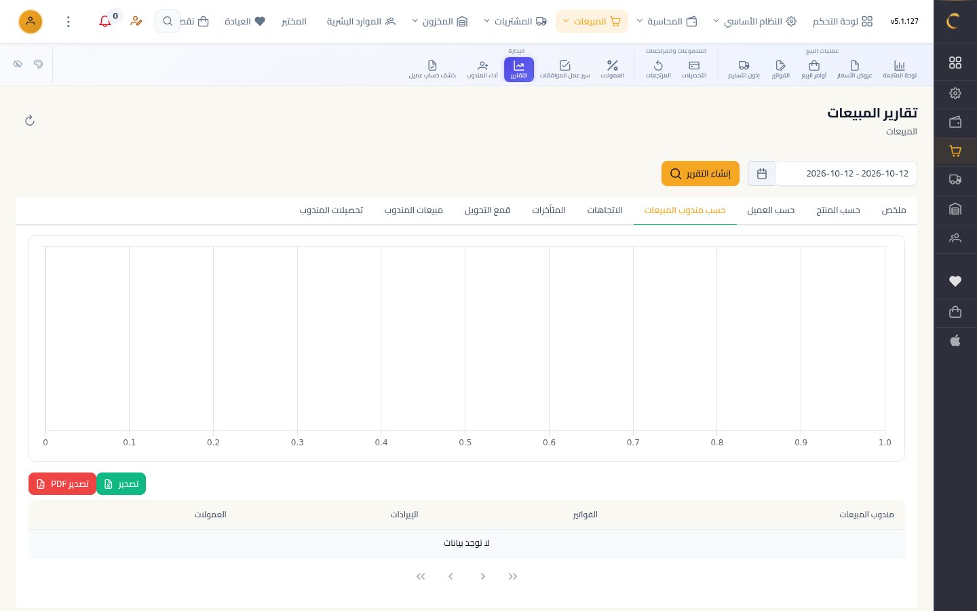This screenshot has width=977, height=611.
Task: Open لوحة المتابعة in the sales ribbon
Action: click(900, 69)
